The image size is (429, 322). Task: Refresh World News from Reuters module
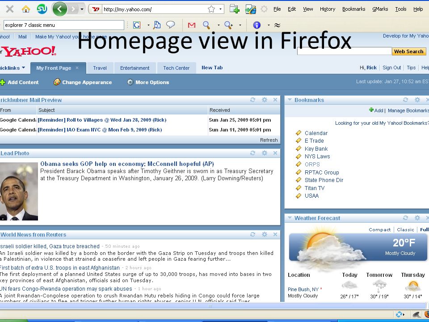pos(252,234)
